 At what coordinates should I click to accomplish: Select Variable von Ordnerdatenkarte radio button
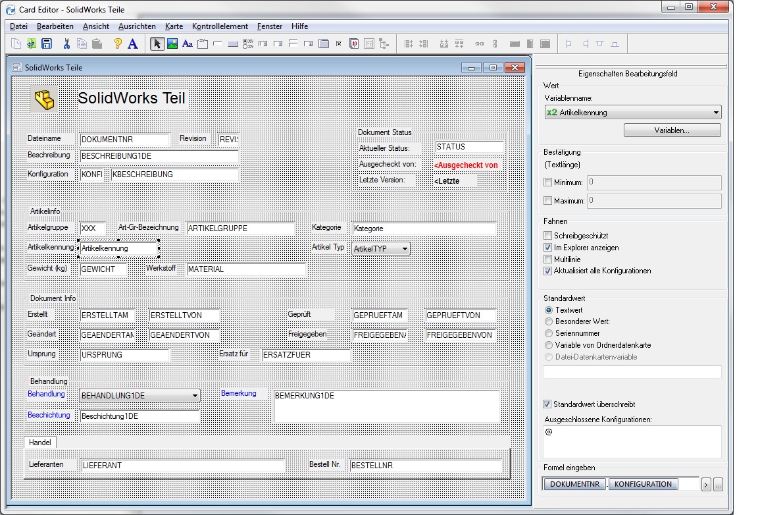coord(549,345)
